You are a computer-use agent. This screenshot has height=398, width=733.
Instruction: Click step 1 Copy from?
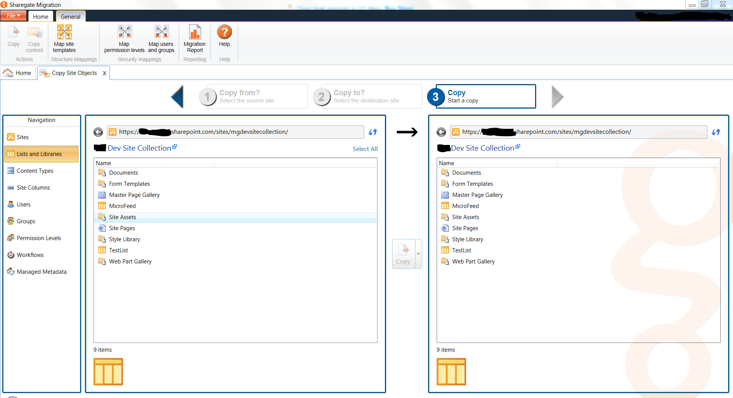click(253, 96)
